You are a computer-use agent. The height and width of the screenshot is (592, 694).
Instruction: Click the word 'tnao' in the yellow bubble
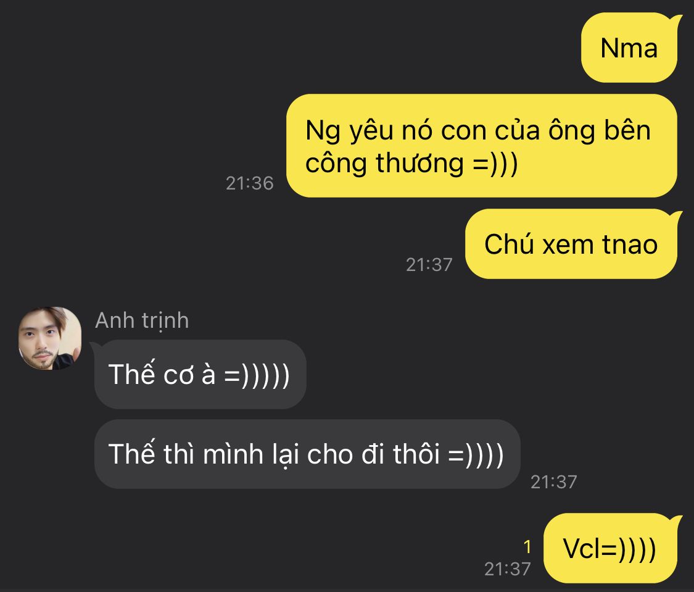[629, 244]
